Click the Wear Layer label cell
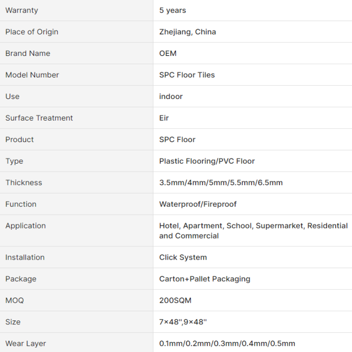 click(x=76, y=343)
